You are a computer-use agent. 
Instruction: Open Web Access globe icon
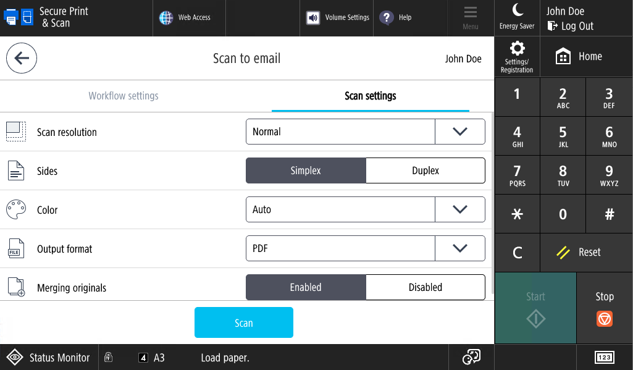(166, 17)
